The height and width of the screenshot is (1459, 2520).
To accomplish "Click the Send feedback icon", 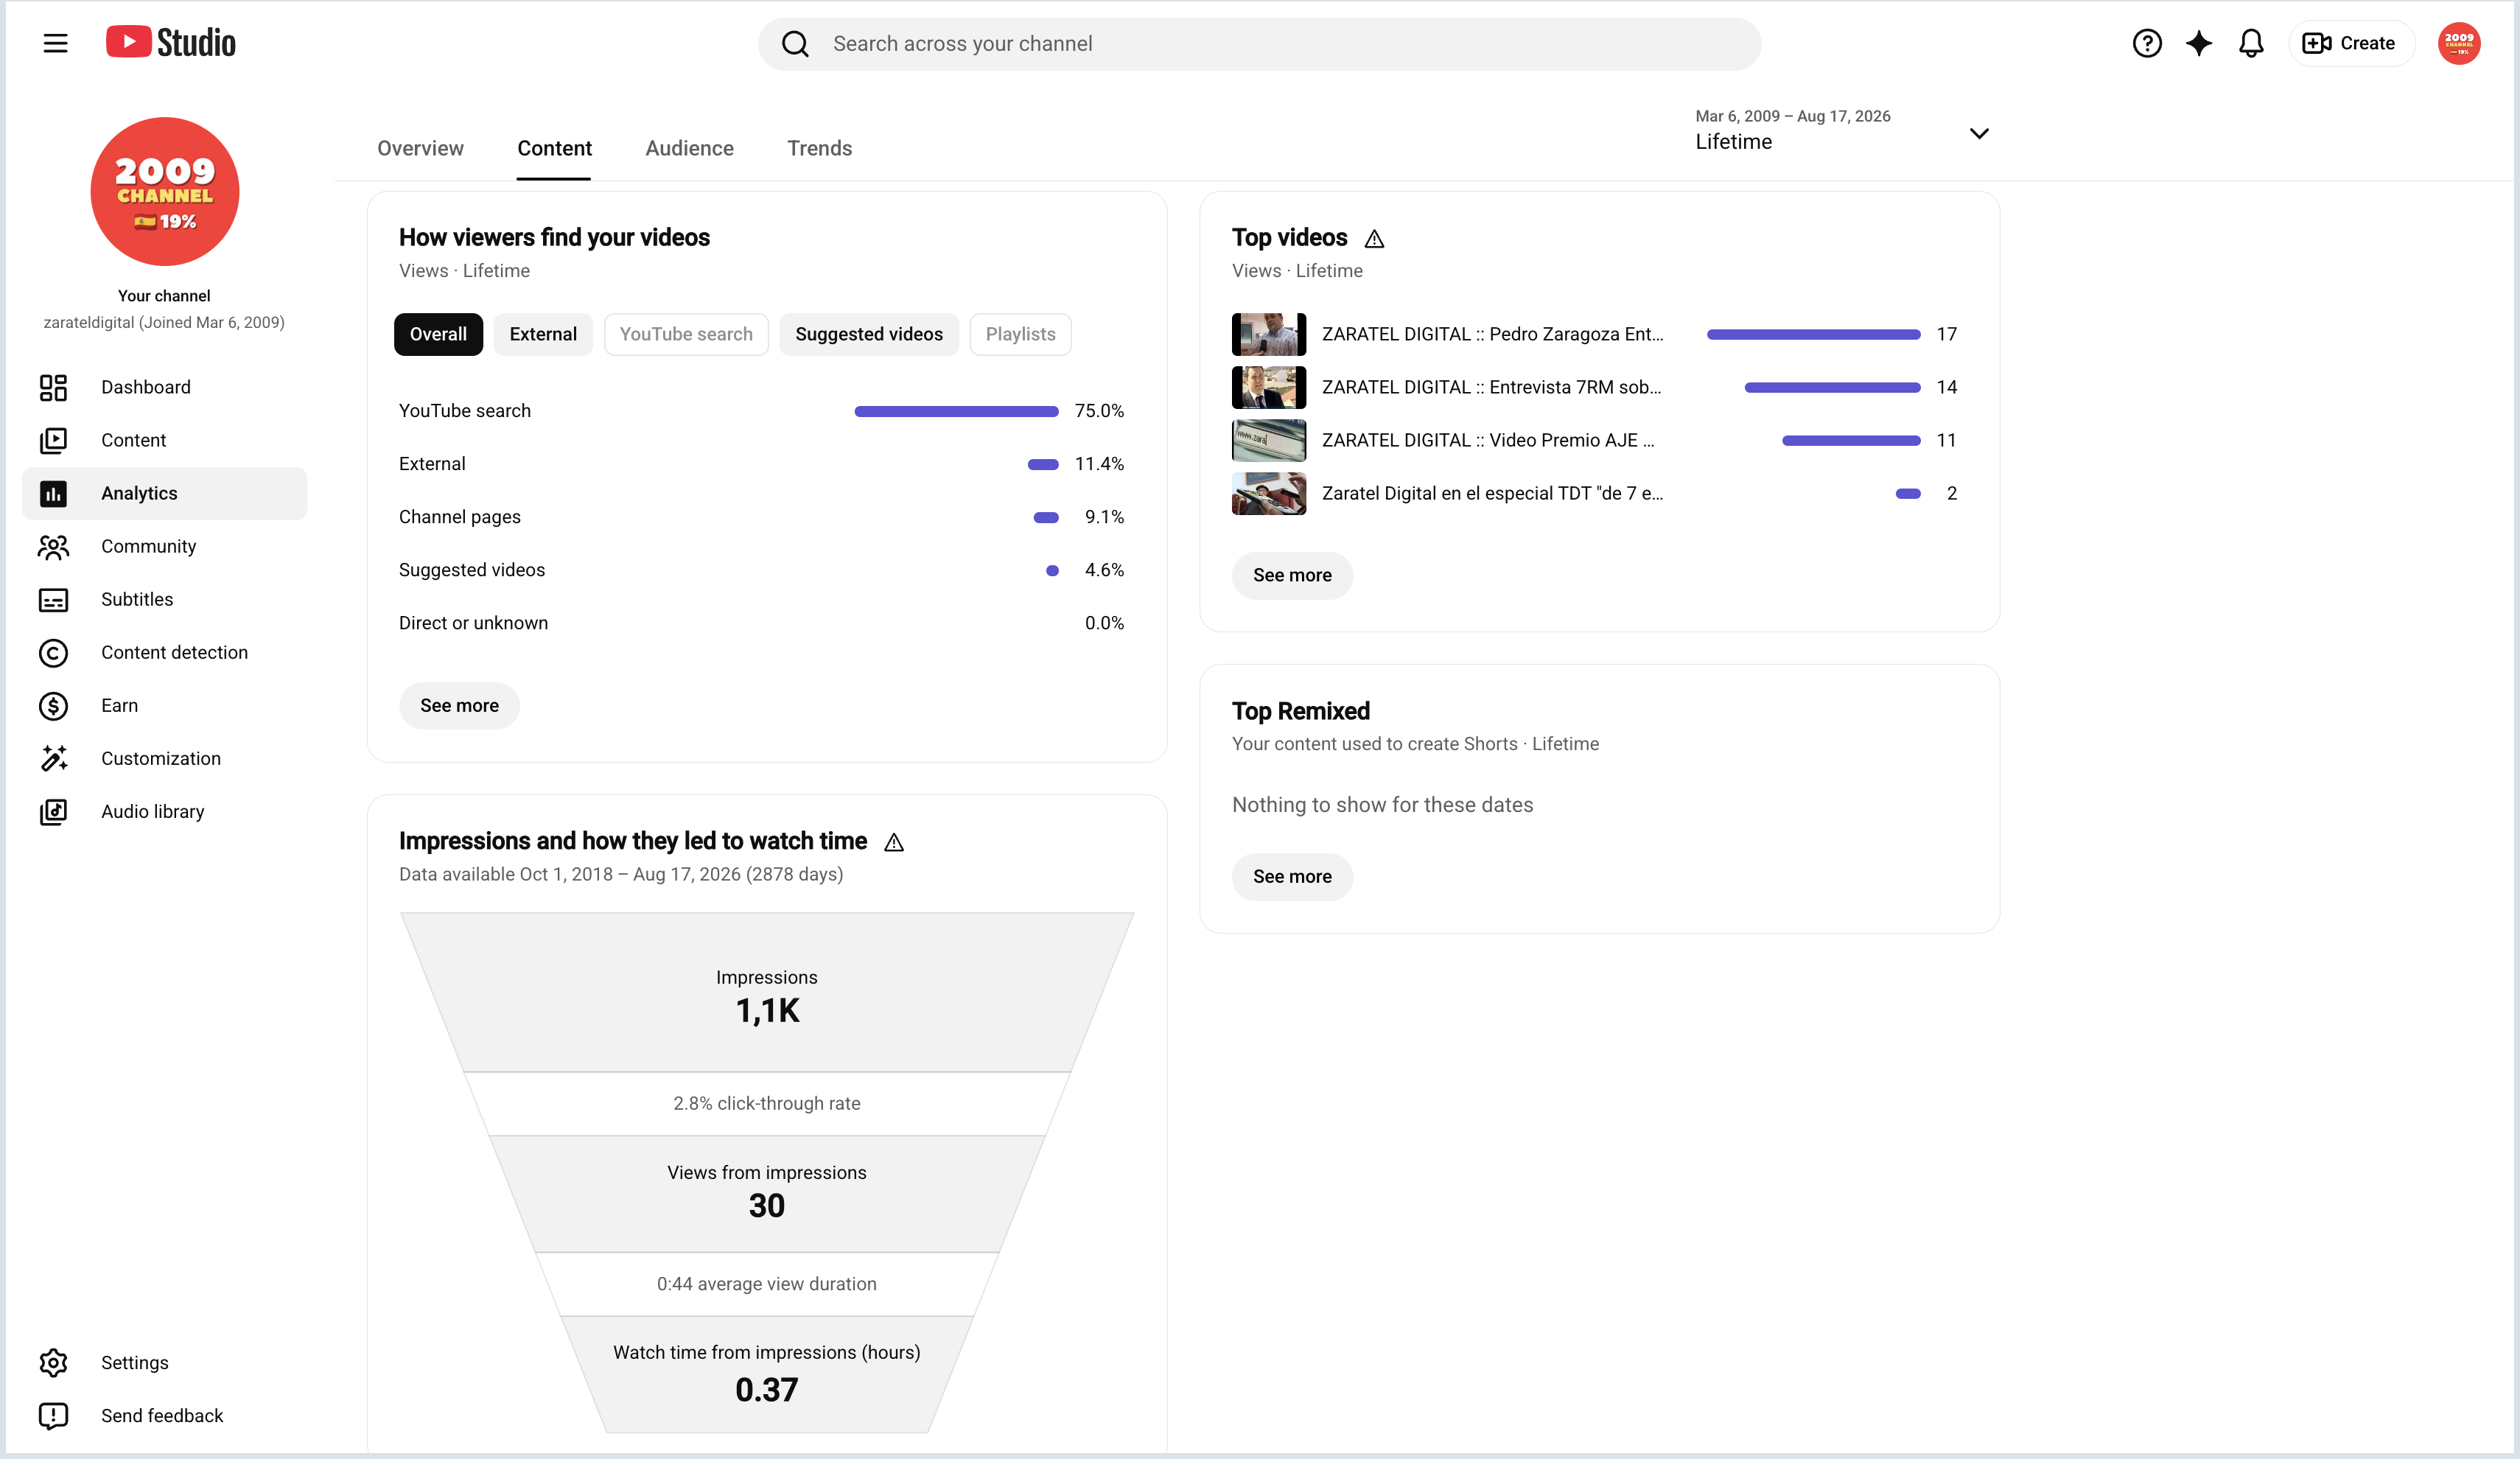I will tap(53, 1415).
